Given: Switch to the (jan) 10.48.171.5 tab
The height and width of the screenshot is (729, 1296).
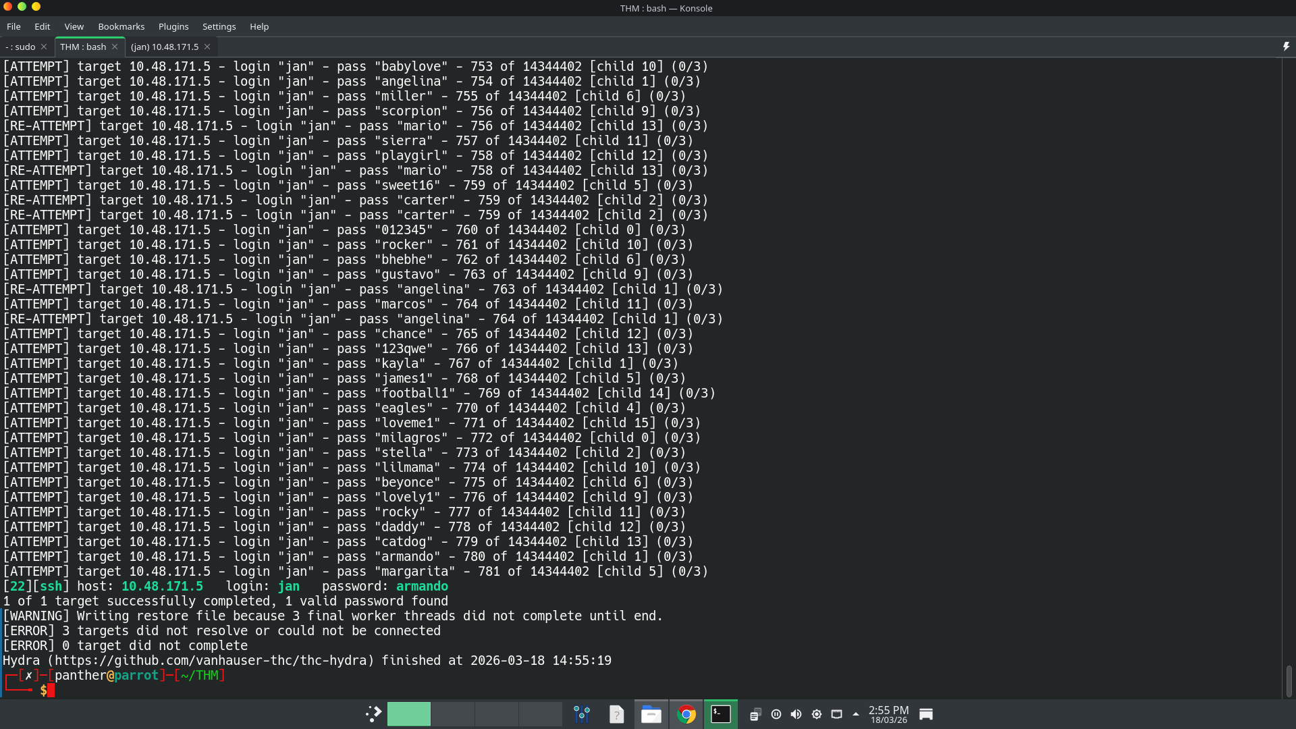Looking at the screenshot, I should point(165,47).
